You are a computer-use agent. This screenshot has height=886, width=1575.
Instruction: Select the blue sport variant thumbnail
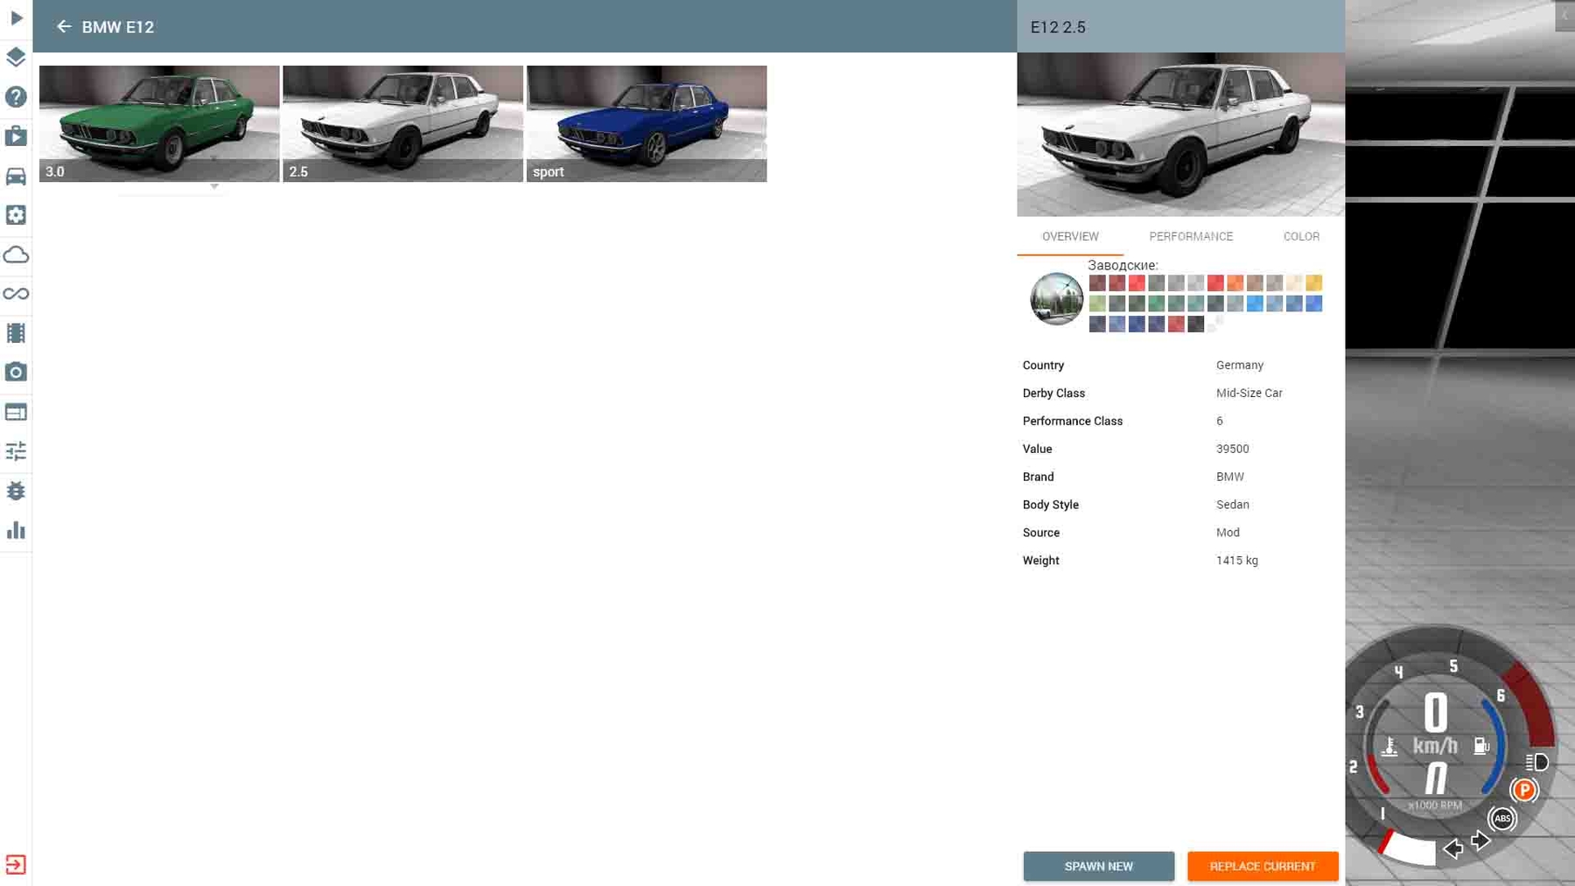646,123
